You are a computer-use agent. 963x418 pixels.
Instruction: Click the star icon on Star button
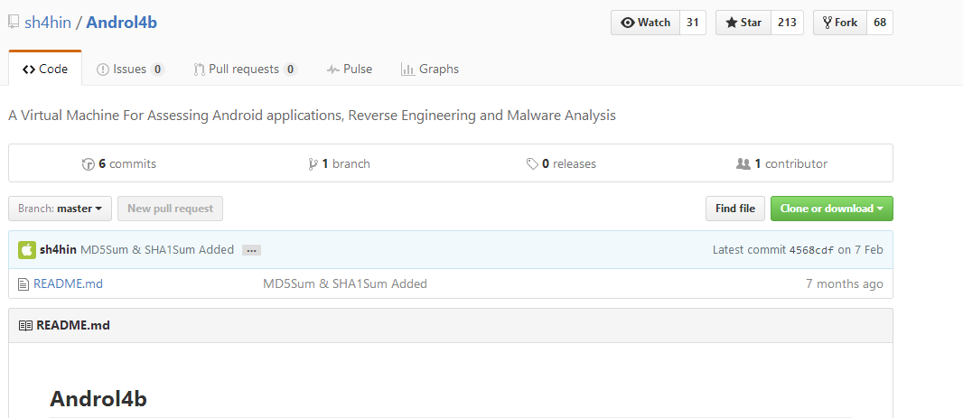(732, 23)
